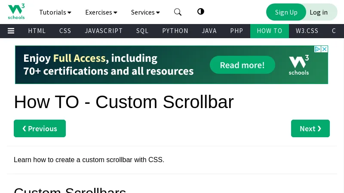
Task: Click Read more! in the ad
Action: [x=242, y=65]
